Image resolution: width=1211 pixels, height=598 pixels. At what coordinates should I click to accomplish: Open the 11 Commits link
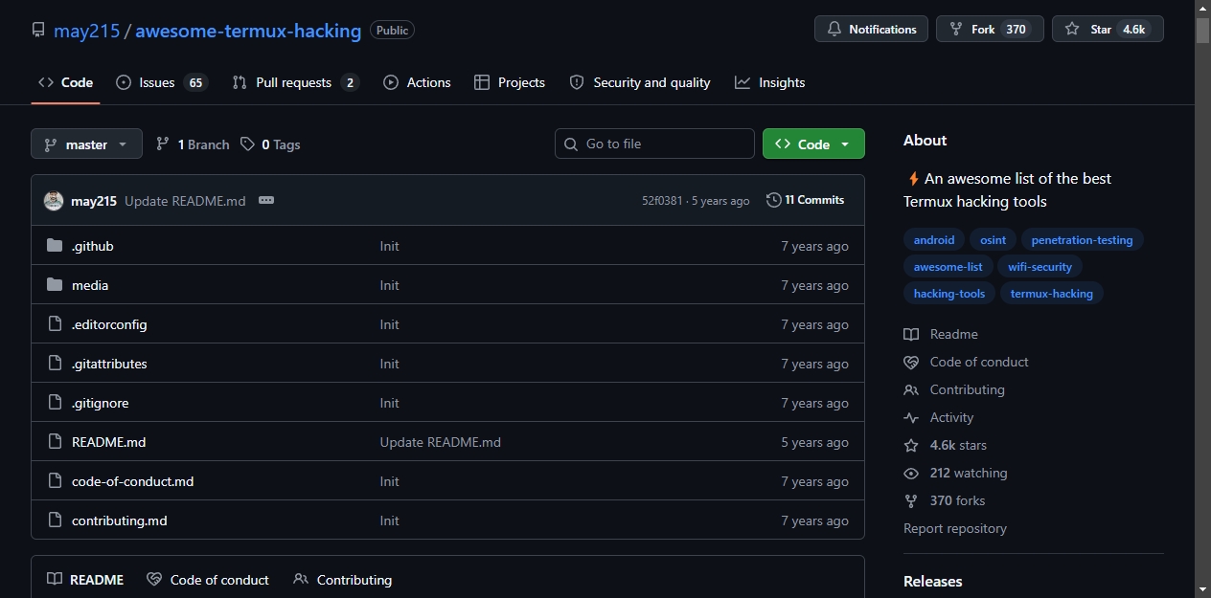click(805, 200)
